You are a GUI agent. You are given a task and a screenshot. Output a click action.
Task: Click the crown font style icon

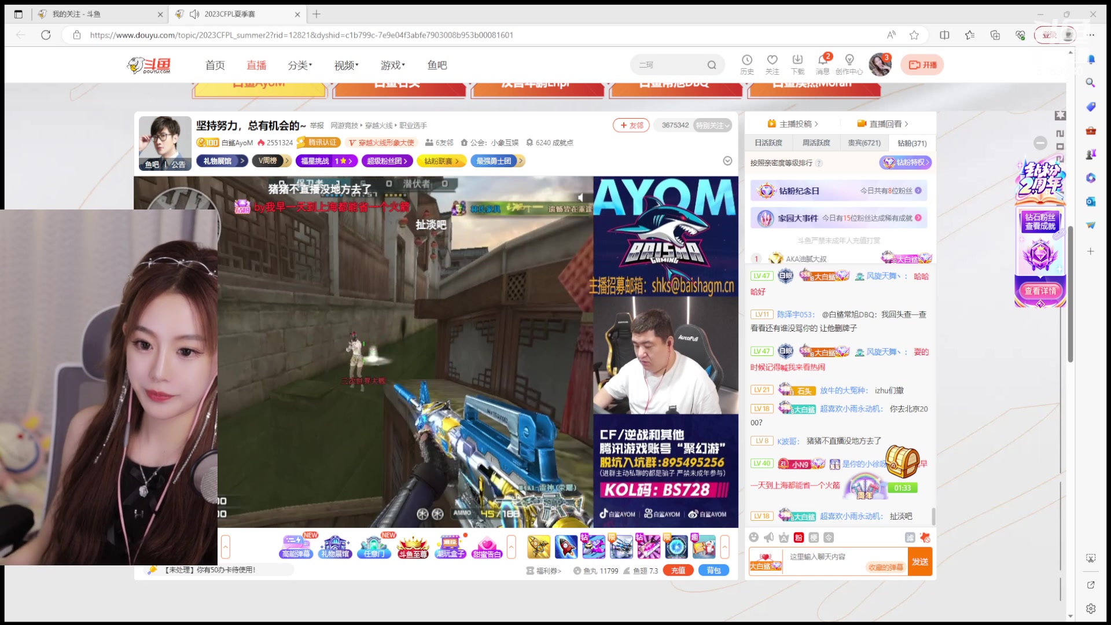[x=784, y=538]
